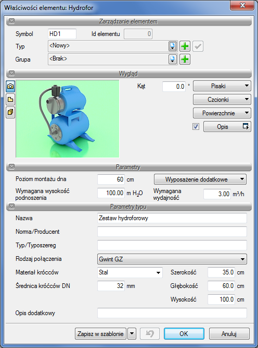This screenshot has width=258, height=348.
Task: Collapse the Parametry typu section
Action: click(11, 207)
